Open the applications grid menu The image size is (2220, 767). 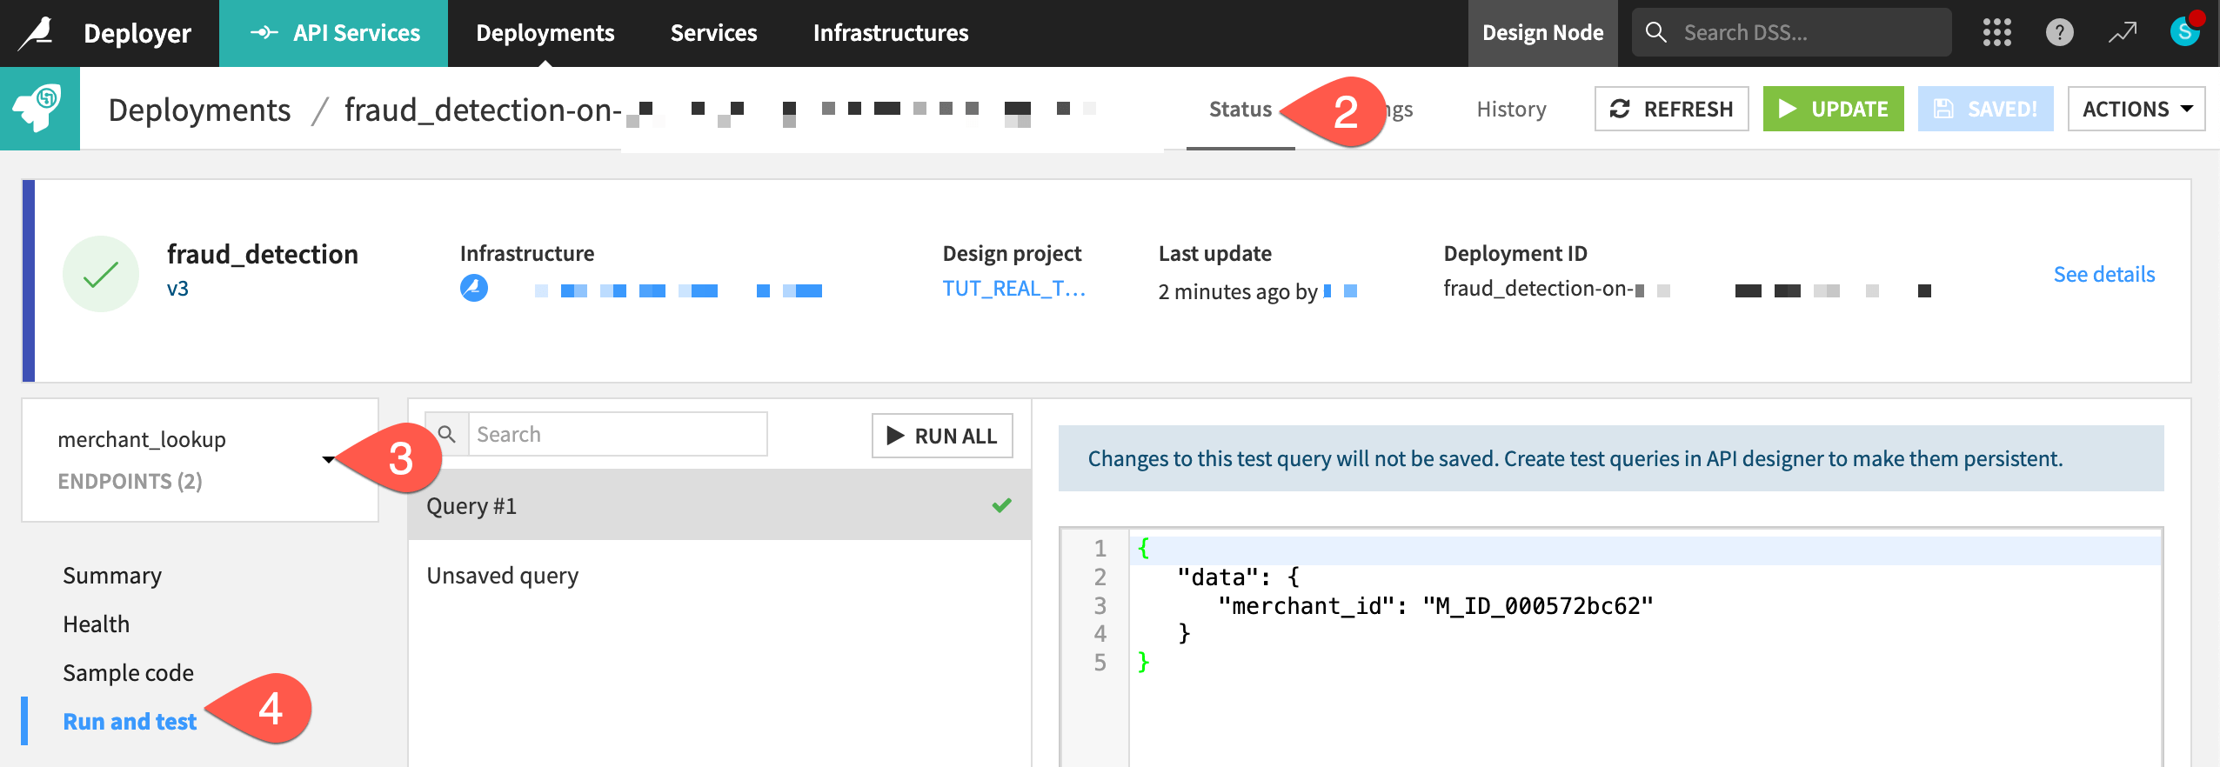click(1996, 33)
